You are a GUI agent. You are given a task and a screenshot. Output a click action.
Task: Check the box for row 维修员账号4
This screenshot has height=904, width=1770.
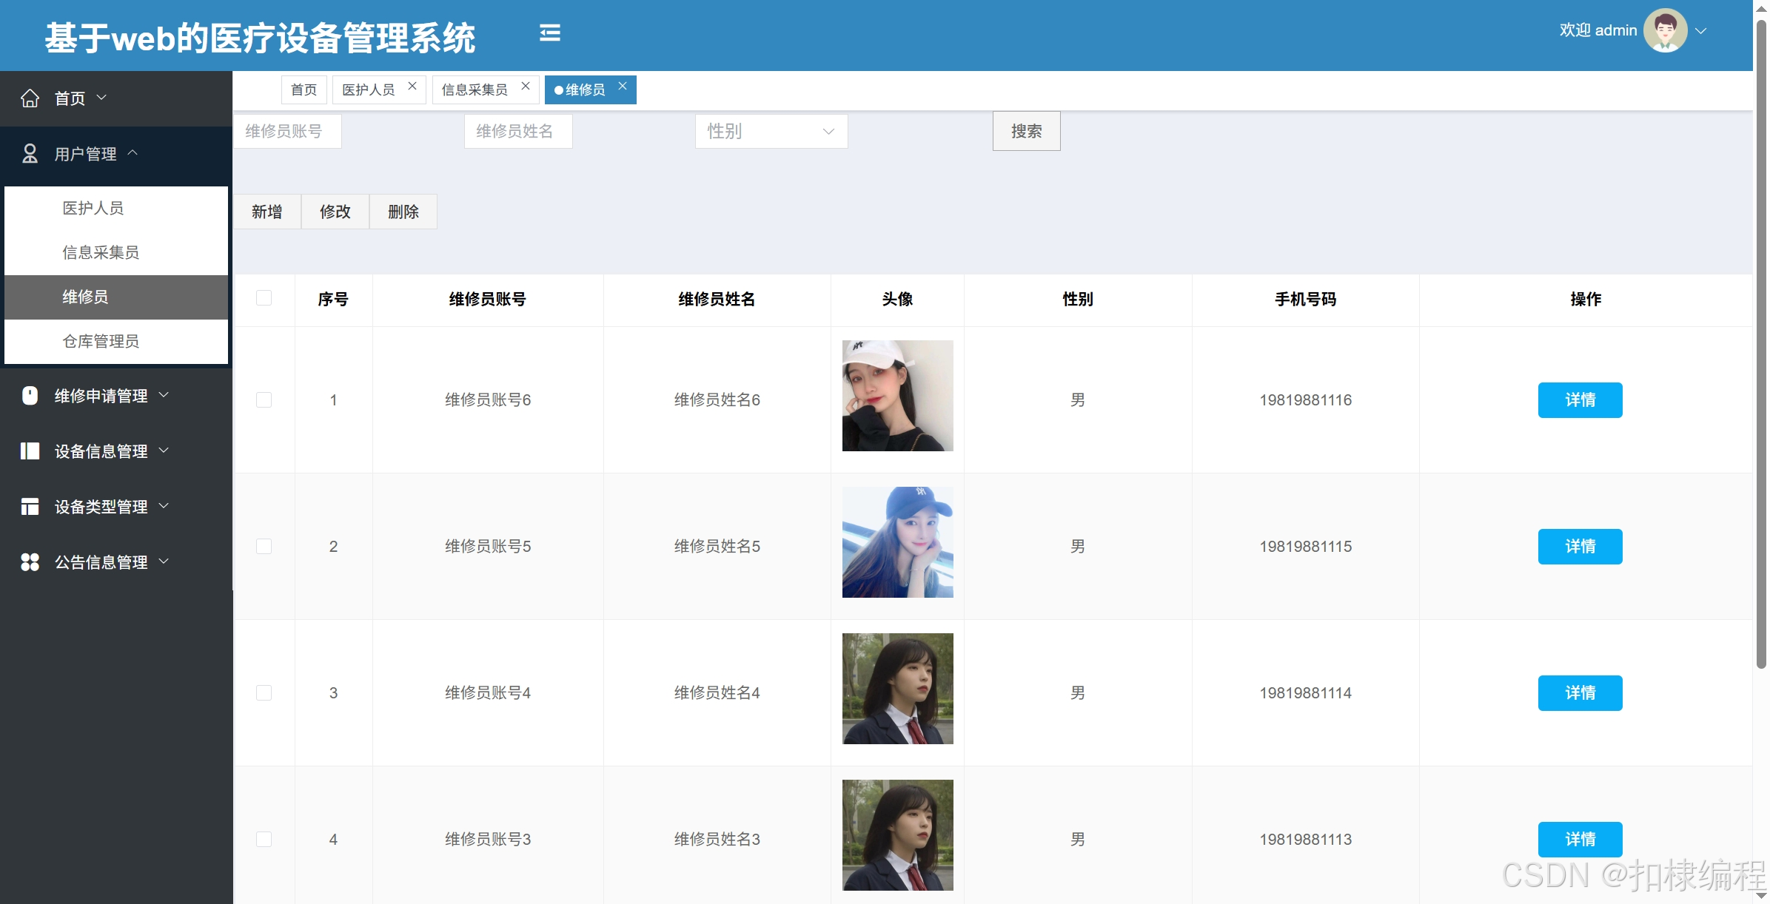[264, 693]
